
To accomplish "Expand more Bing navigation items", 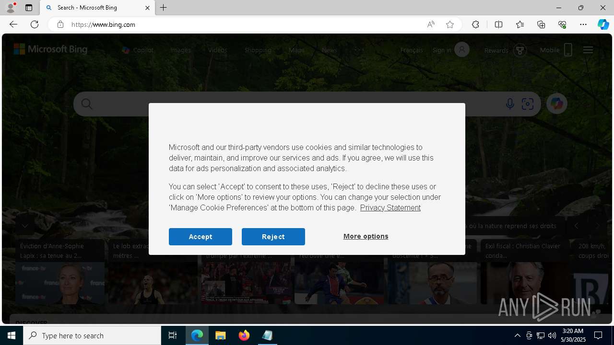I will click(x=359, y=49).
